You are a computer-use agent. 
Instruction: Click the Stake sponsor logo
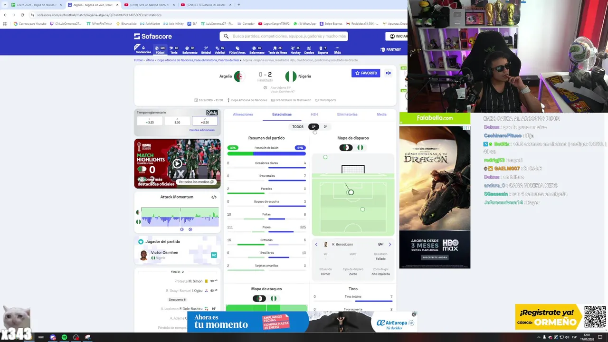click(212, 113)
